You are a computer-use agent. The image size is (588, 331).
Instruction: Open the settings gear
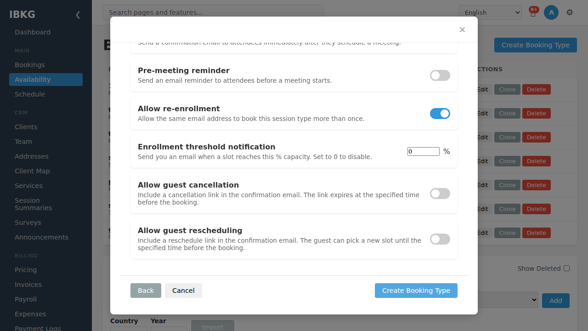(x=570, y=12)
